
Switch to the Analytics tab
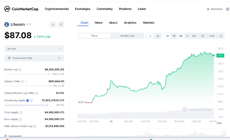coord(130,23)
